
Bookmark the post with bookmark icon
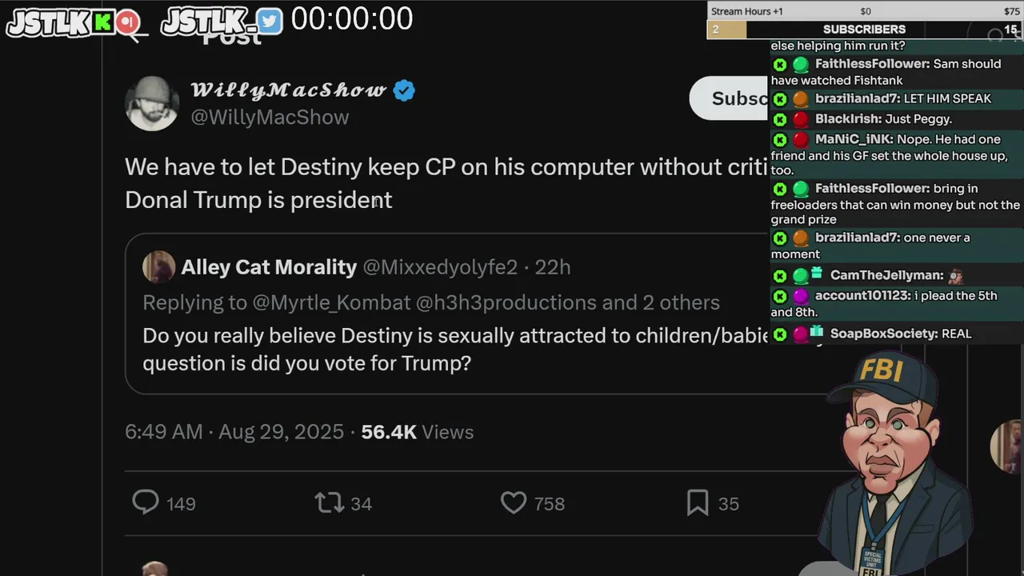coord(698,502)
